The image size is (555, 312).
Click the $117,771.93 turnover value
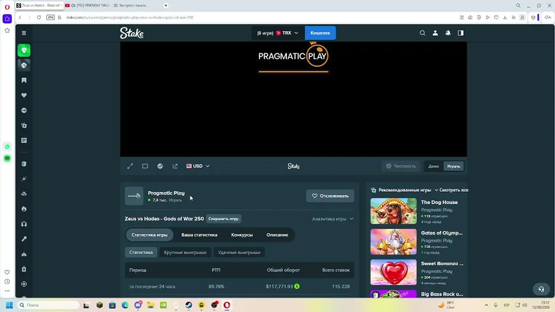pyautogui.click(x=279, y=287)
